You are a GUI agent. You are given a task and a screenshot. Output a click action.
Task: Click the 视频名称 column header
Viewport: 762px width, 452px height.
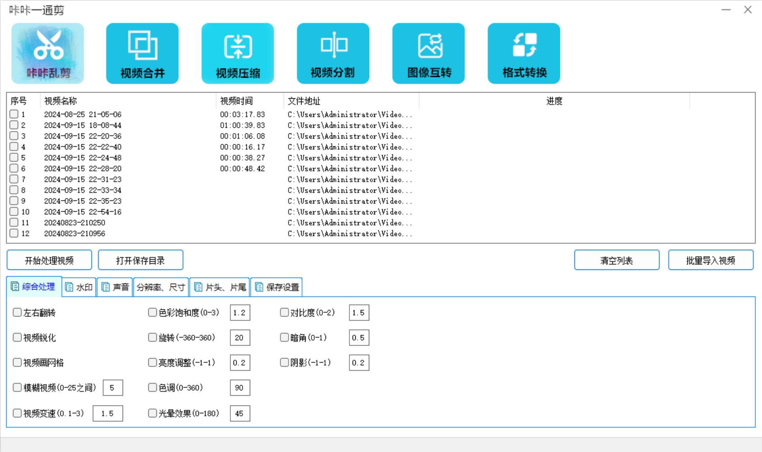pyautogui.click(x=128, y=101)
